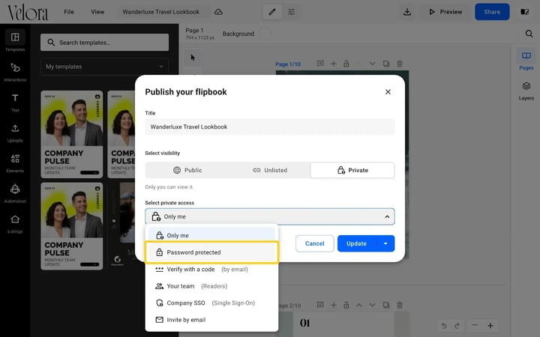Screen dimensions: 540x337
Task: Toggle the theme contrast icon at top right
Action: point(524,12)
